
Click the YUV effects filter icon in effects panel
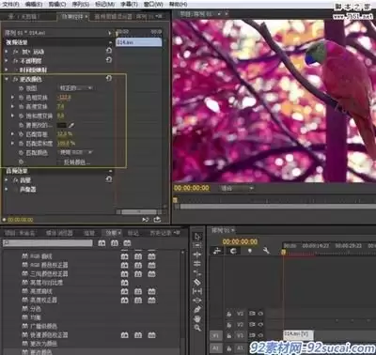pos(127,243)
